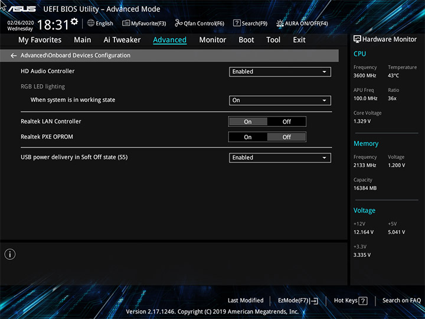Click the Ratio value 36x

(392, 99)
